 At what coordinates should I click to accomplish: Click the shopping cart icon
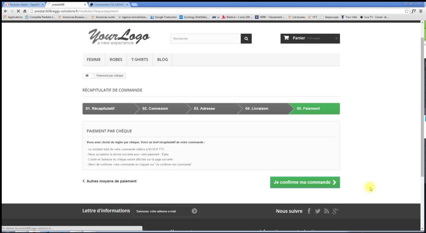pos(287,38)
